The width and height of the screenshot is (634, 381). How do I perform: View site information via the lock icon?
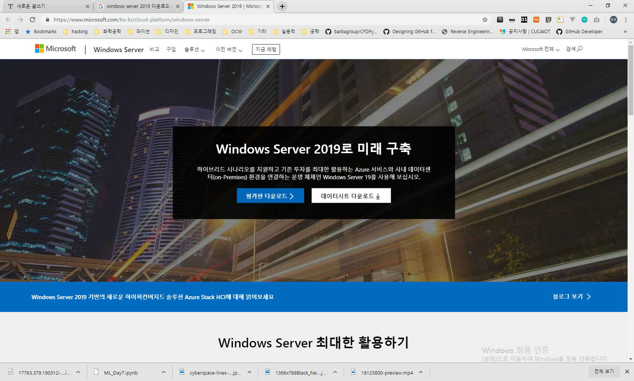[47, 20]
